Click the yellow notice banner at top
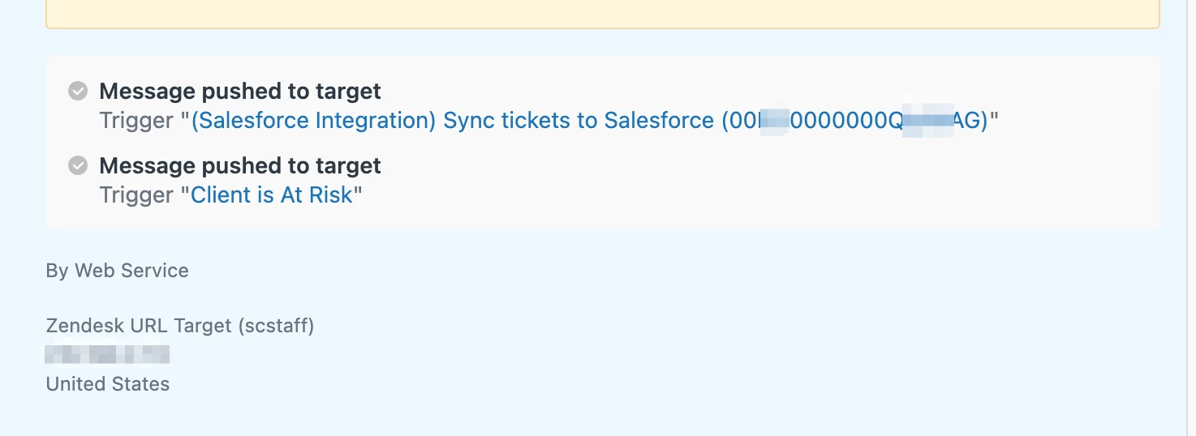The image size is (1196, 436). (602, 14)
